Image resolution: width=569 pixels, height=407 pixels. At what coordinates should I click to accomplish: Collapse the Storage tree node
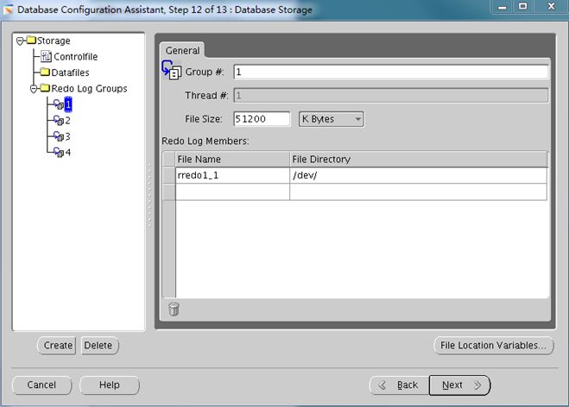[x=21, y=41]
